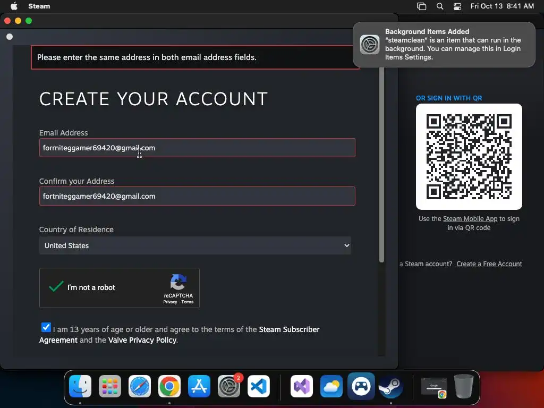Open Visual Studio Code from the dock
The height and width of the screenshot is (408, 544).
click(259, 386)
